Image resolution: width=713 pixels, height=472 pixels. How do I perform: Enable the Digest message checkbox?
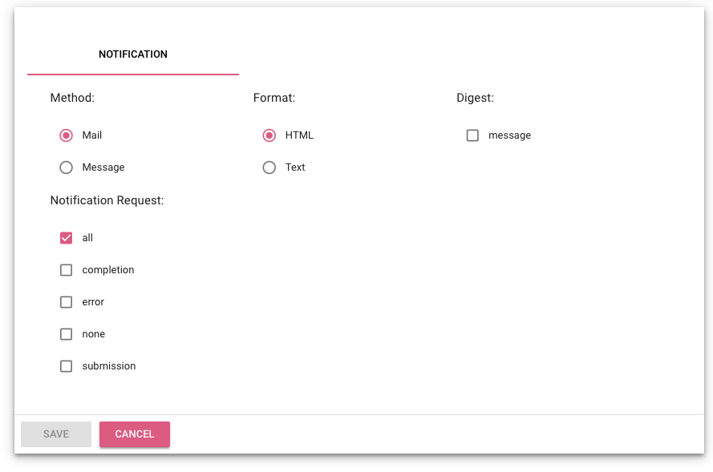[472, 135]
